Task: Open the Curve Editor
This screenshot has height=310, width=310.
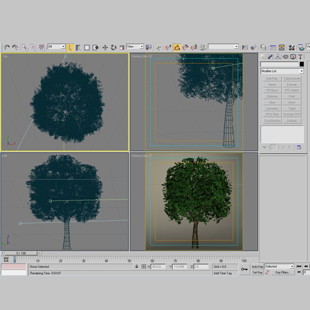Action: pyautogui.click(x=273, y=47)
